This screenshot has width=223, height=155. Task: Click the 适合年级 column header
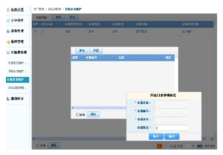pyautogui.click(x=47, y=24)
